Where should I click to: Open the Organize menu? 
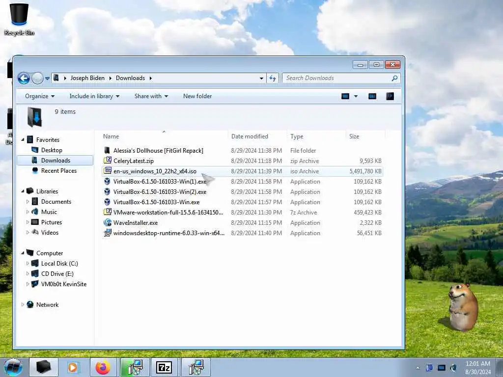coord(40,96)
